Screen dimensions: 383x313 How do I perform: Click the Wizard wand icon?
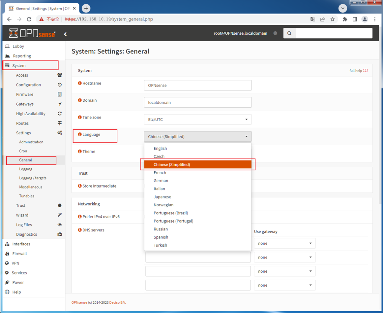pyautogui.click(x=60, y=215)
